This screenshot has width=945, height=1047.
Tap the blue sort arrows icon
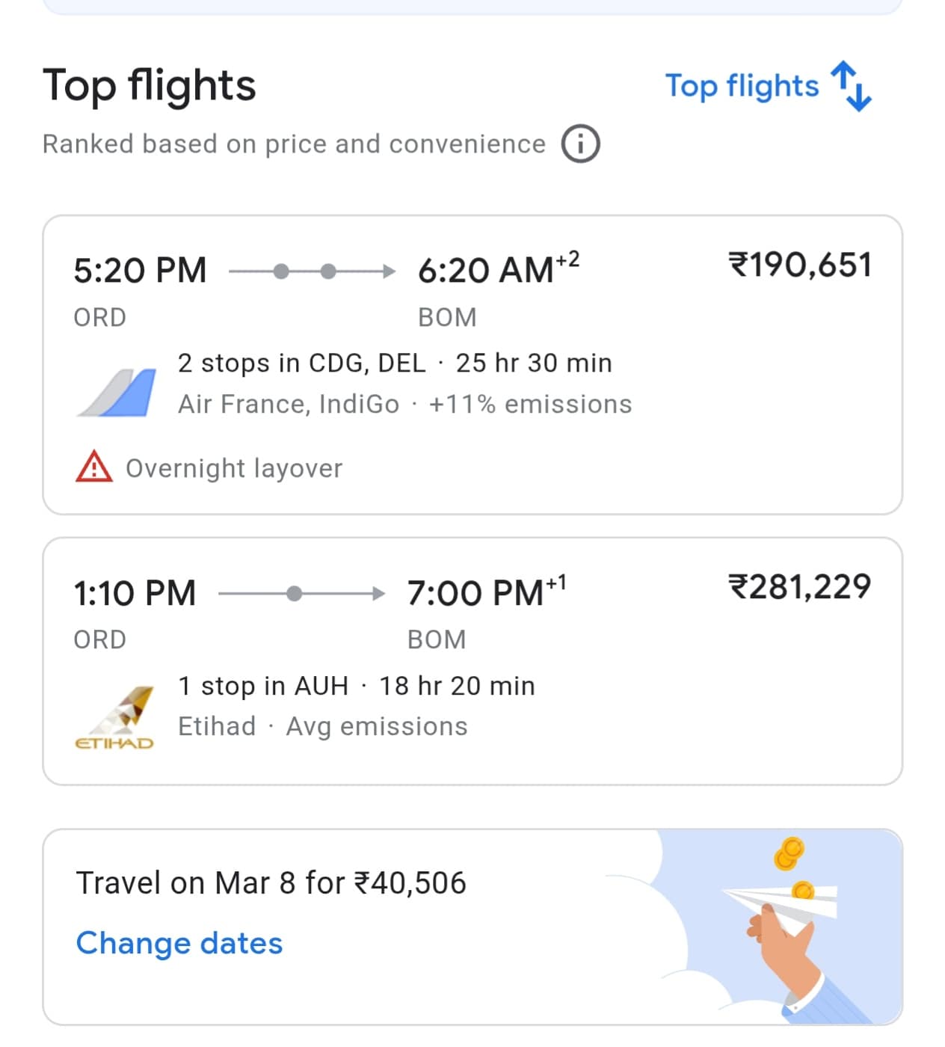(x=852, y=86)
